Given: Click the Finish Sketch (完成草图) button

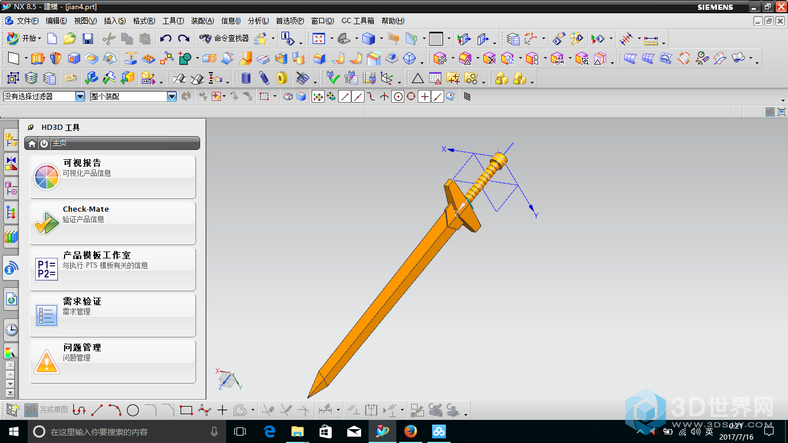Looking at the screenshot, I should pyautogui.click(x=46, y=410).
